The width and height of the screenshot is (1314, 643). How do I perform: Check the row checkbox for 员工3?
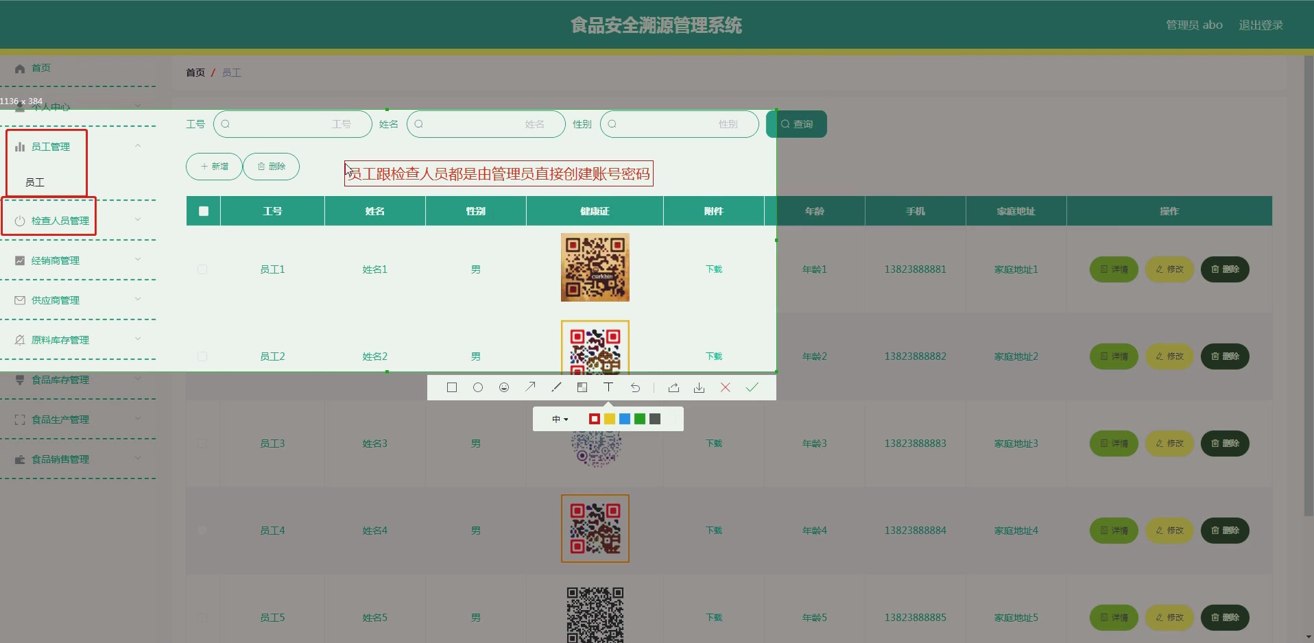pyautogui.click(x=202, y=444)
